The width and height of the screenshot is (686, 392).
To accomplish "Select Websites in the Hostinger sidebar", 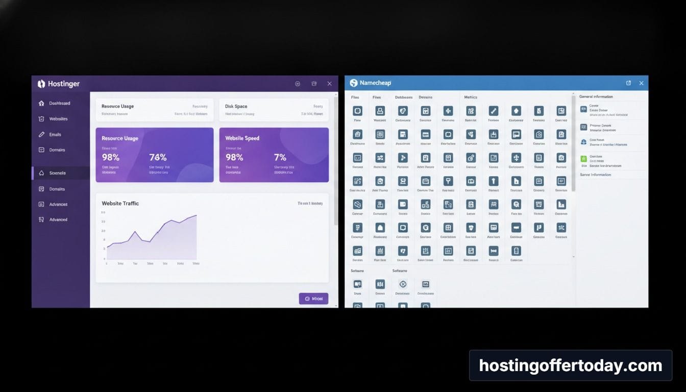I will tap(53, 119).
